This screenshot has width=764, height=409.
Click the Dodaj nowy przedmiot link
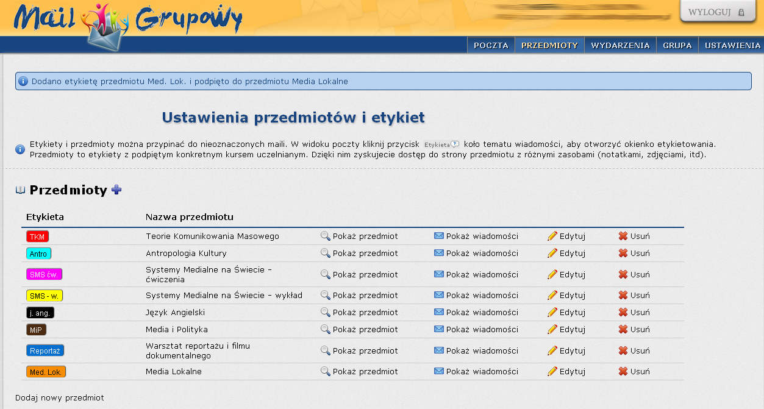click(60, 397)
